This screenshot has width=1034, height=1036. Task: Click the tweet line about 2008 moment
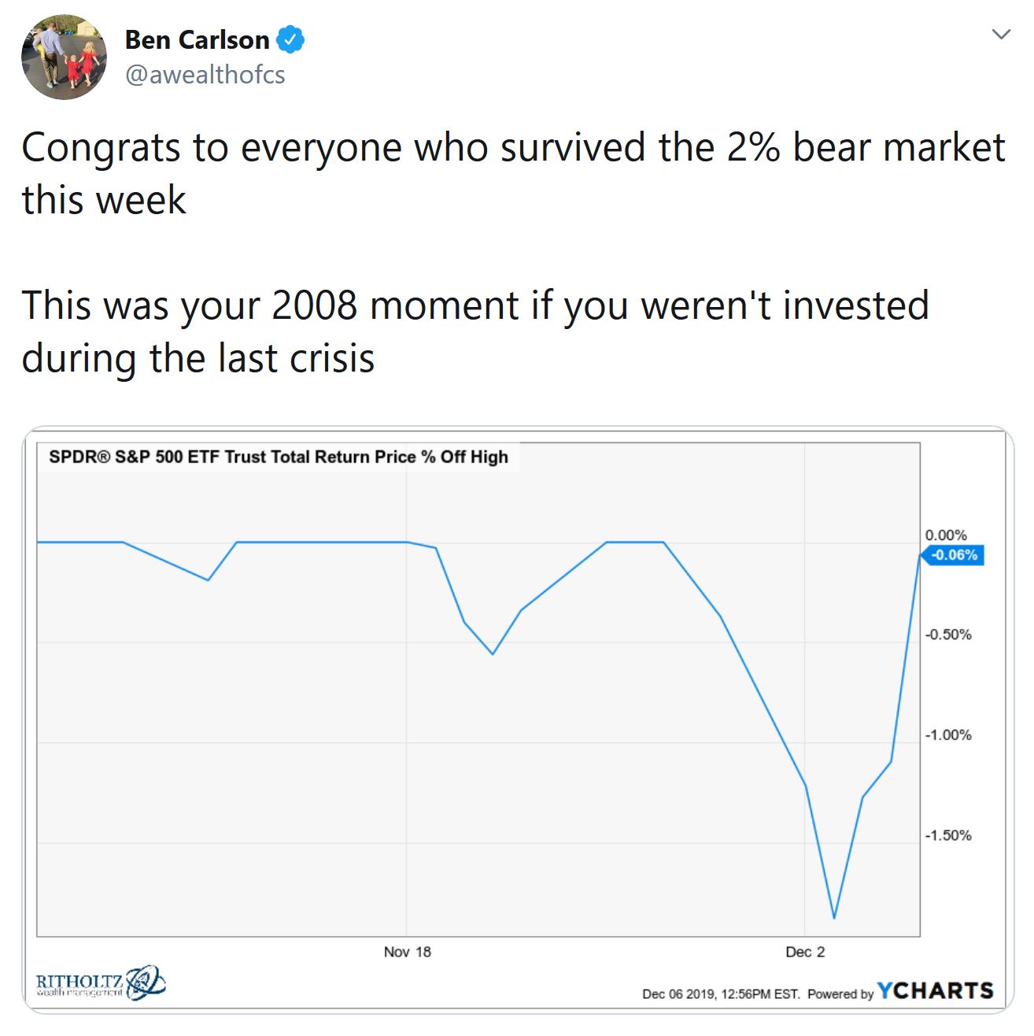coord(475,331)
